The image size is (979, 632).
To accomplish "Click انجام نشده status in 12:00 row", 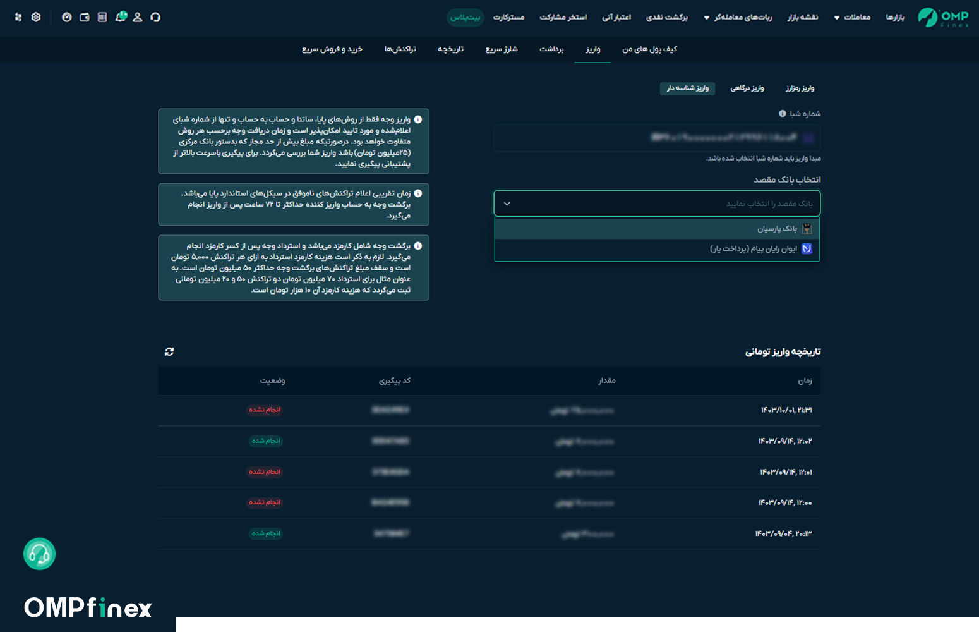I will [x=265, y=502].
